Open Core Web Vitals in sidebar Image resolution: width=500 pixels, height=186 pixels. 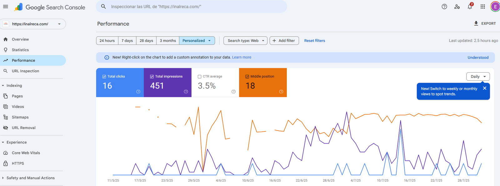point(26,153)
